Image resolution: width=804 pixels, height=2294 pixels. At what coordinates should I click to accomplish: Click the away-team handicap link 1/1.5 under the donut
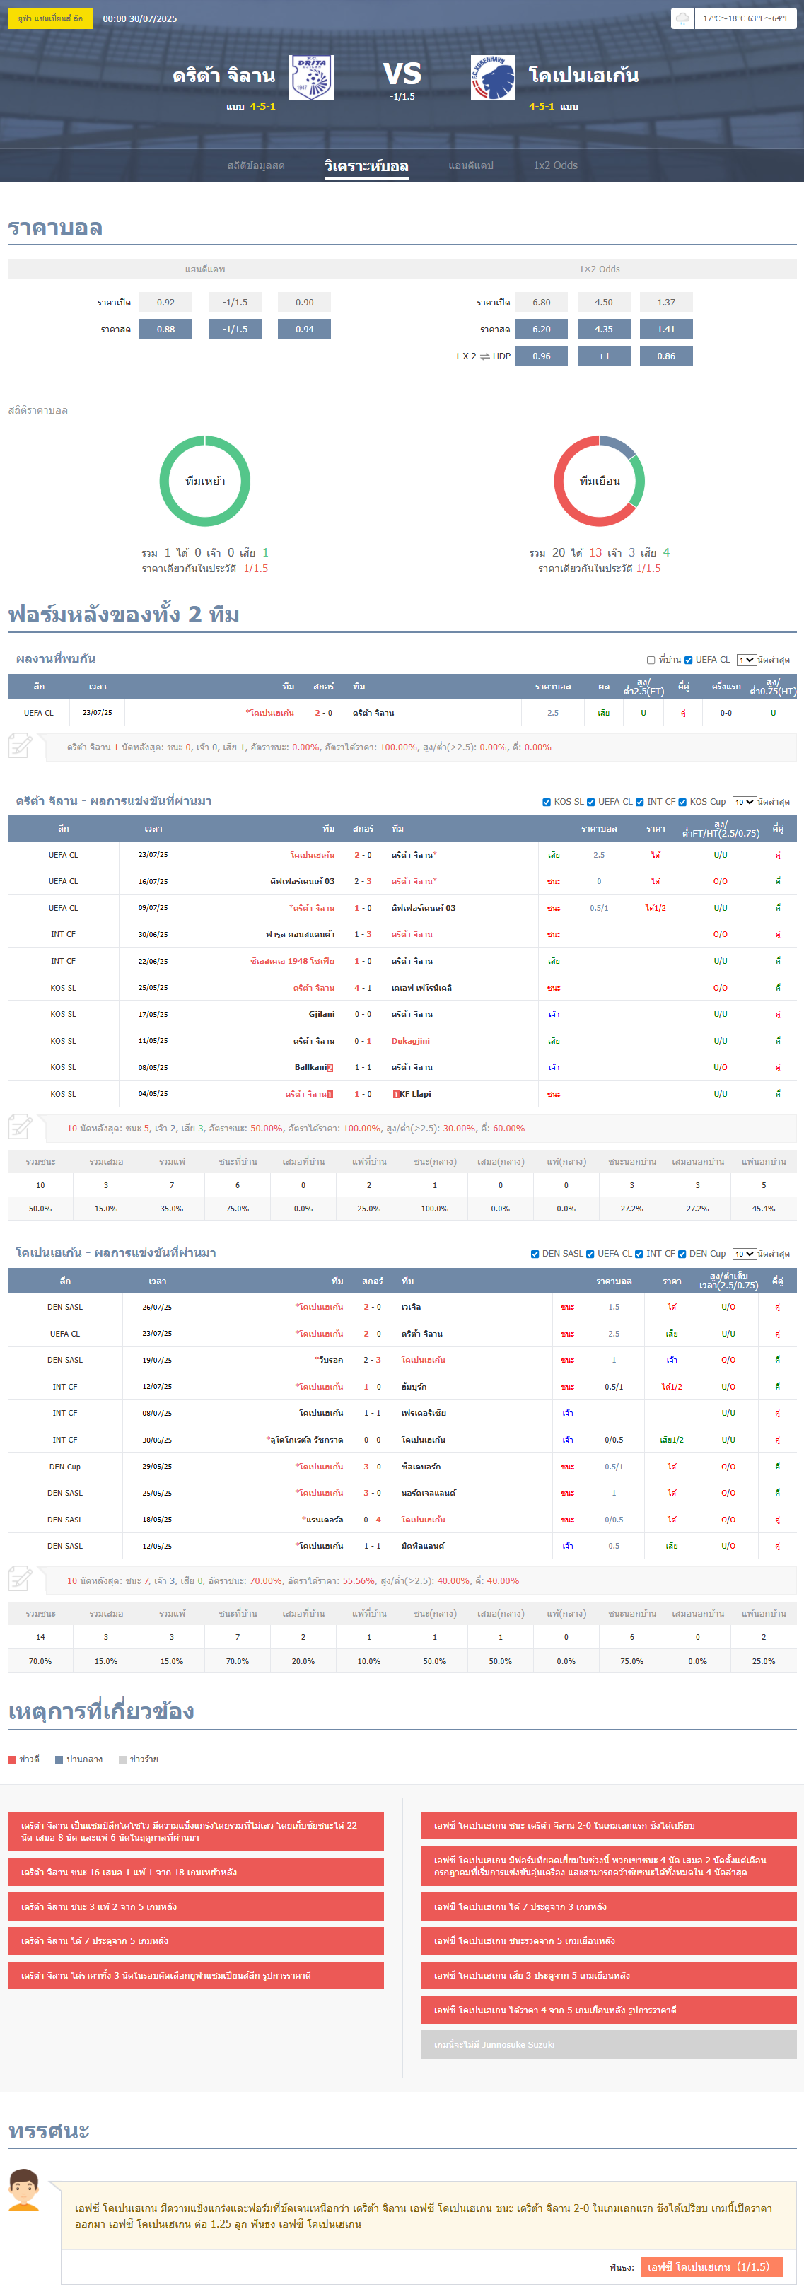pyautogui.click(x=648, y=568)
